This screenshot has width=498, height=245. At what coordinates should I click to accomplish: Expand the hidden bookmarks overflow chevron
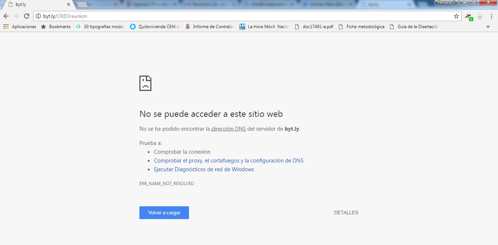pyautogui.click(x=488, y=27)
